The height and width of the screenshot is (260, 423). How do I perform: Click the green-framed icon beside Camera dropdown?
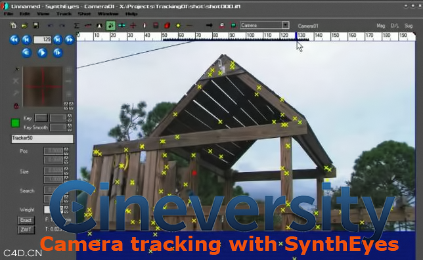pyautogui.click(x=234, y=26)
